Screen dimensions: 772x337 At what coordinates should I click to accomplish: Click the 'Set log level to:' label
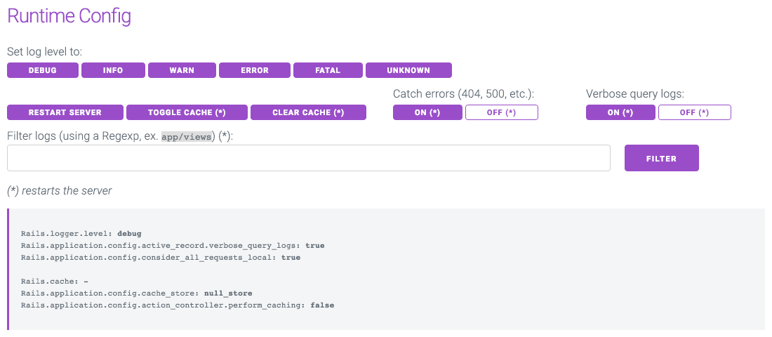click(x=45, y=52)
